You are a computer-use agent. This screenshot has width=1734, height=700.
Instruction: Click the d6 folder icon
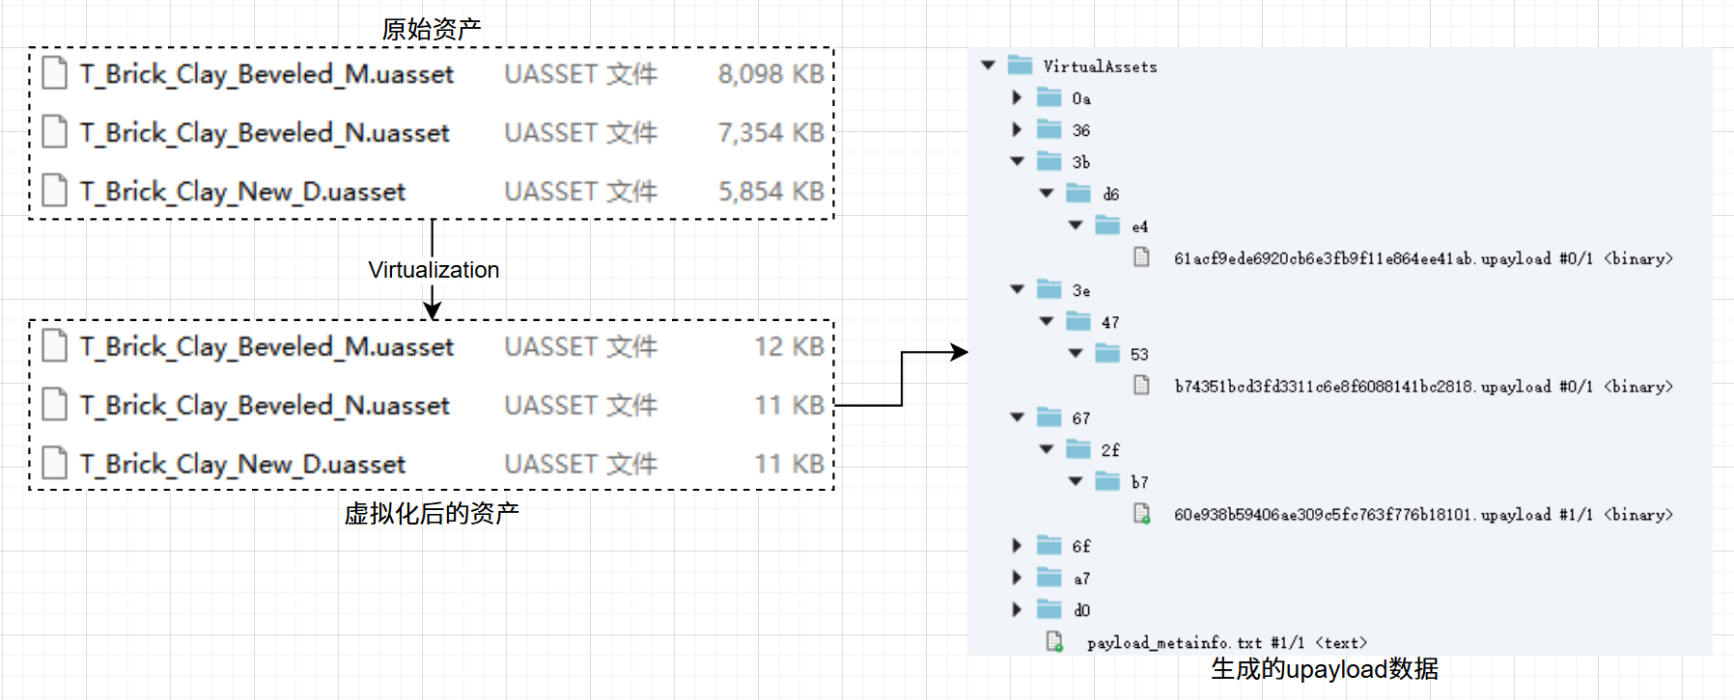click(x=1077, y=194)
